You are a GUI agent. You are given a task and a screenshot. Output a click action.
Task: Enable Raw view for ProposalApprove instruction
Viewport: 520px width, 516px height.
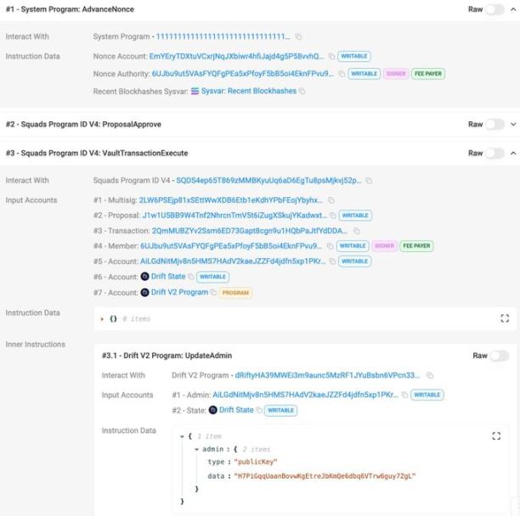tap(495, 124)
